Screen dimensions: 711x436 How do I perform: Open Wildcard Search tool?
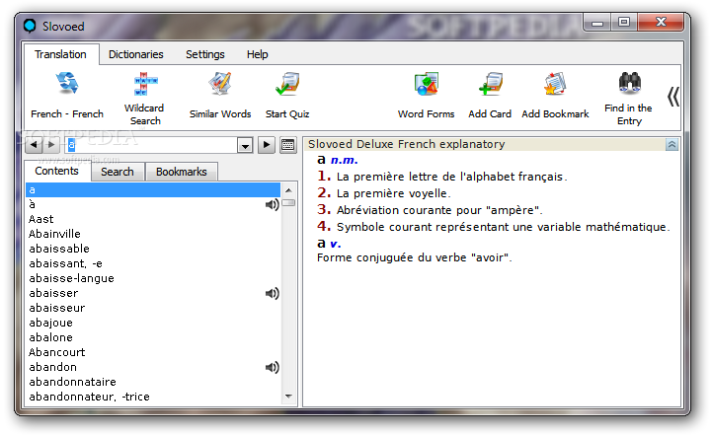(145, 84)
